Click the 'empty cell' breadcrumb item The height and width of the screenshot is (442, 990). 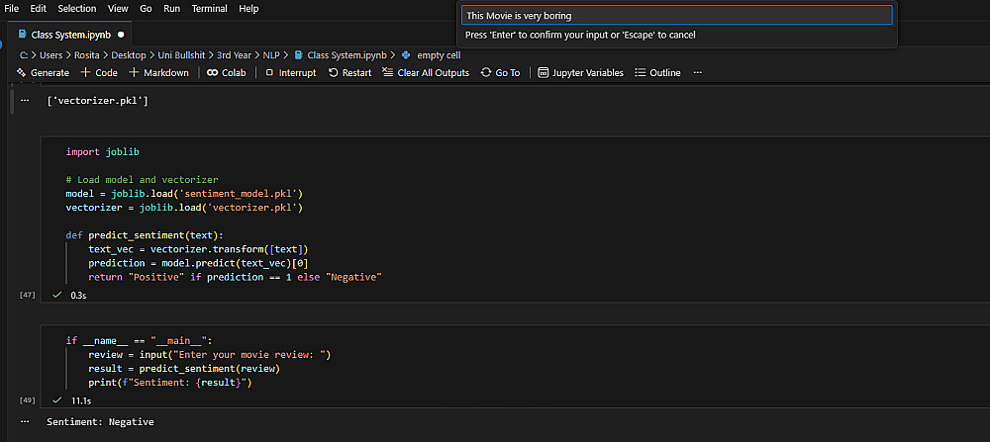438,54
